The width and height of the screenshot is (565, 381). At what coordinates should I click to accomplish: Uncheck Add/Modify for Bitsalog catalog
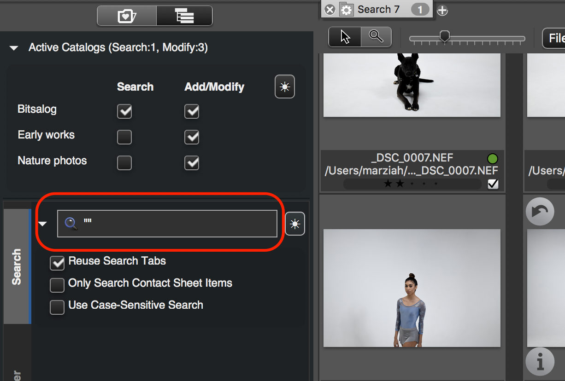[192, 111]
